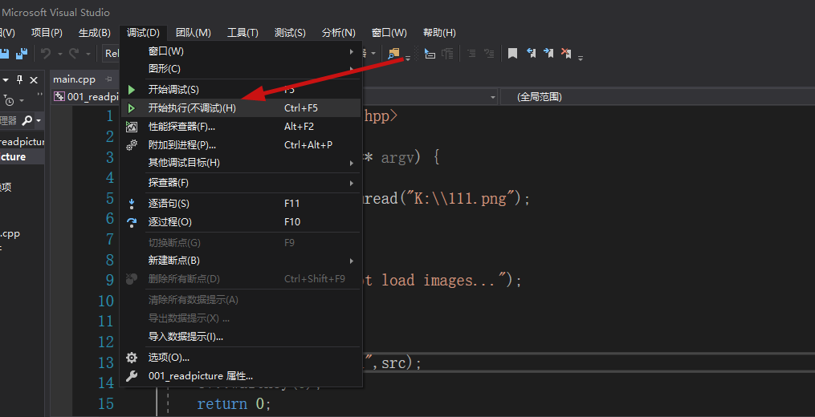The width and height of the screenshot is (815, 417).
Task: Choose 逐语句(S) step into item
Action: [x=241, y=204]
